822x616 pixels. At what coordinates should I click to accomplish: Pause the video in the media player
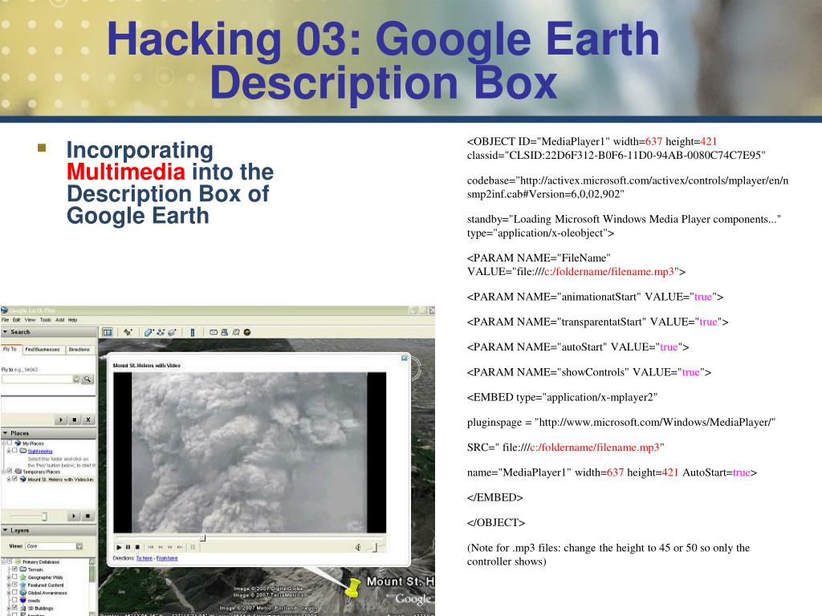pos(128,547)
